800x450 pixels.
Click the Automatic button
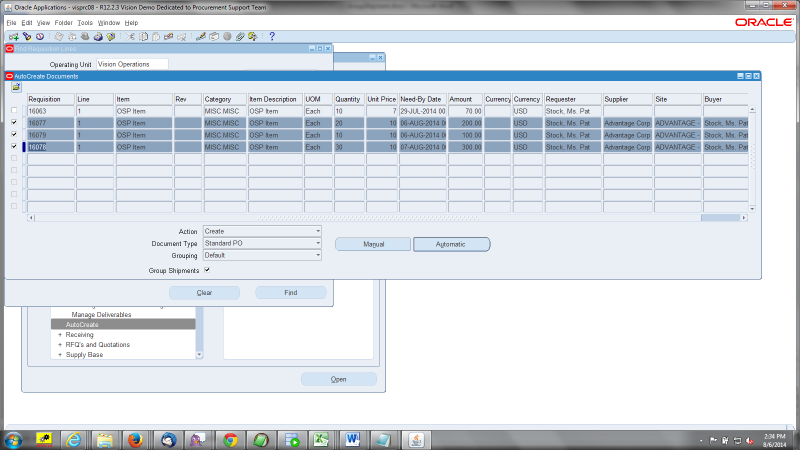click(x=451, y=244)
